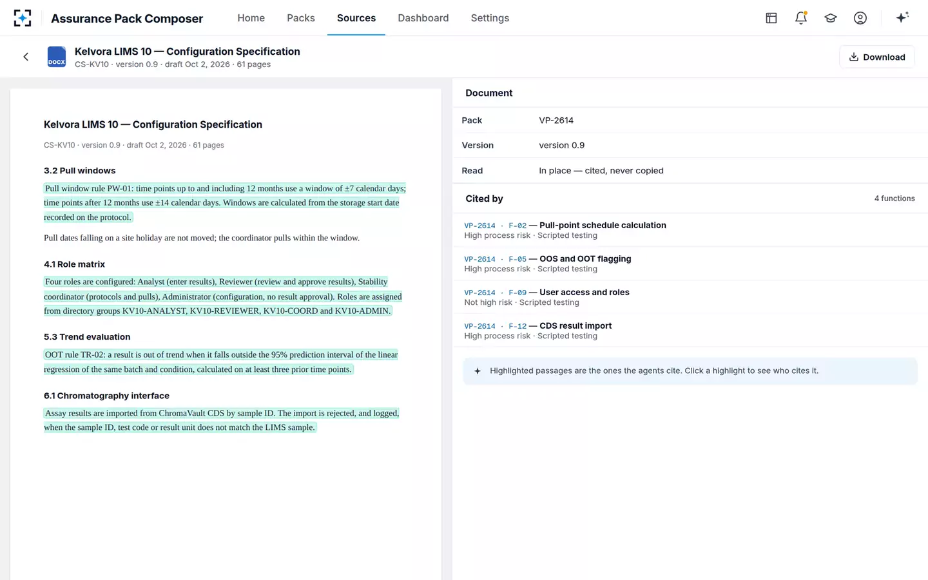This screenshot has height=580, width=928.
Task: Open F-02 Pull-point schedule calculation function
Action: 690,230
